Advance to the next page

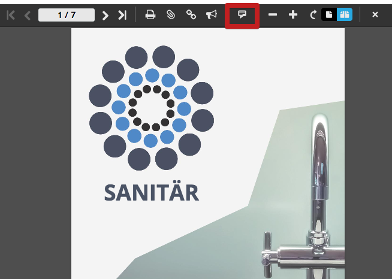point(105,15)
